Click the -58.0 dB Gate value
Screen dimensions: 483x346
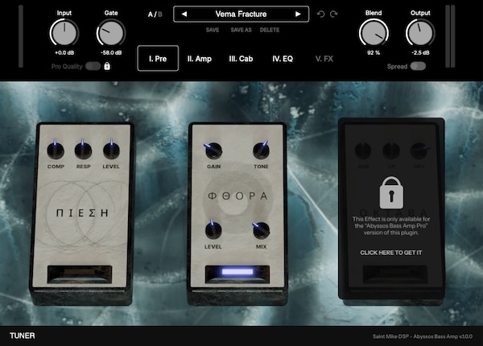(111, 52)
